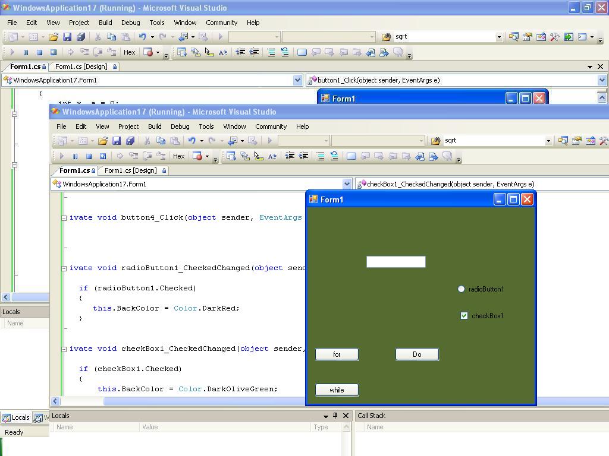Click Copy icon in back window toolbar

[x=111, y=37]
